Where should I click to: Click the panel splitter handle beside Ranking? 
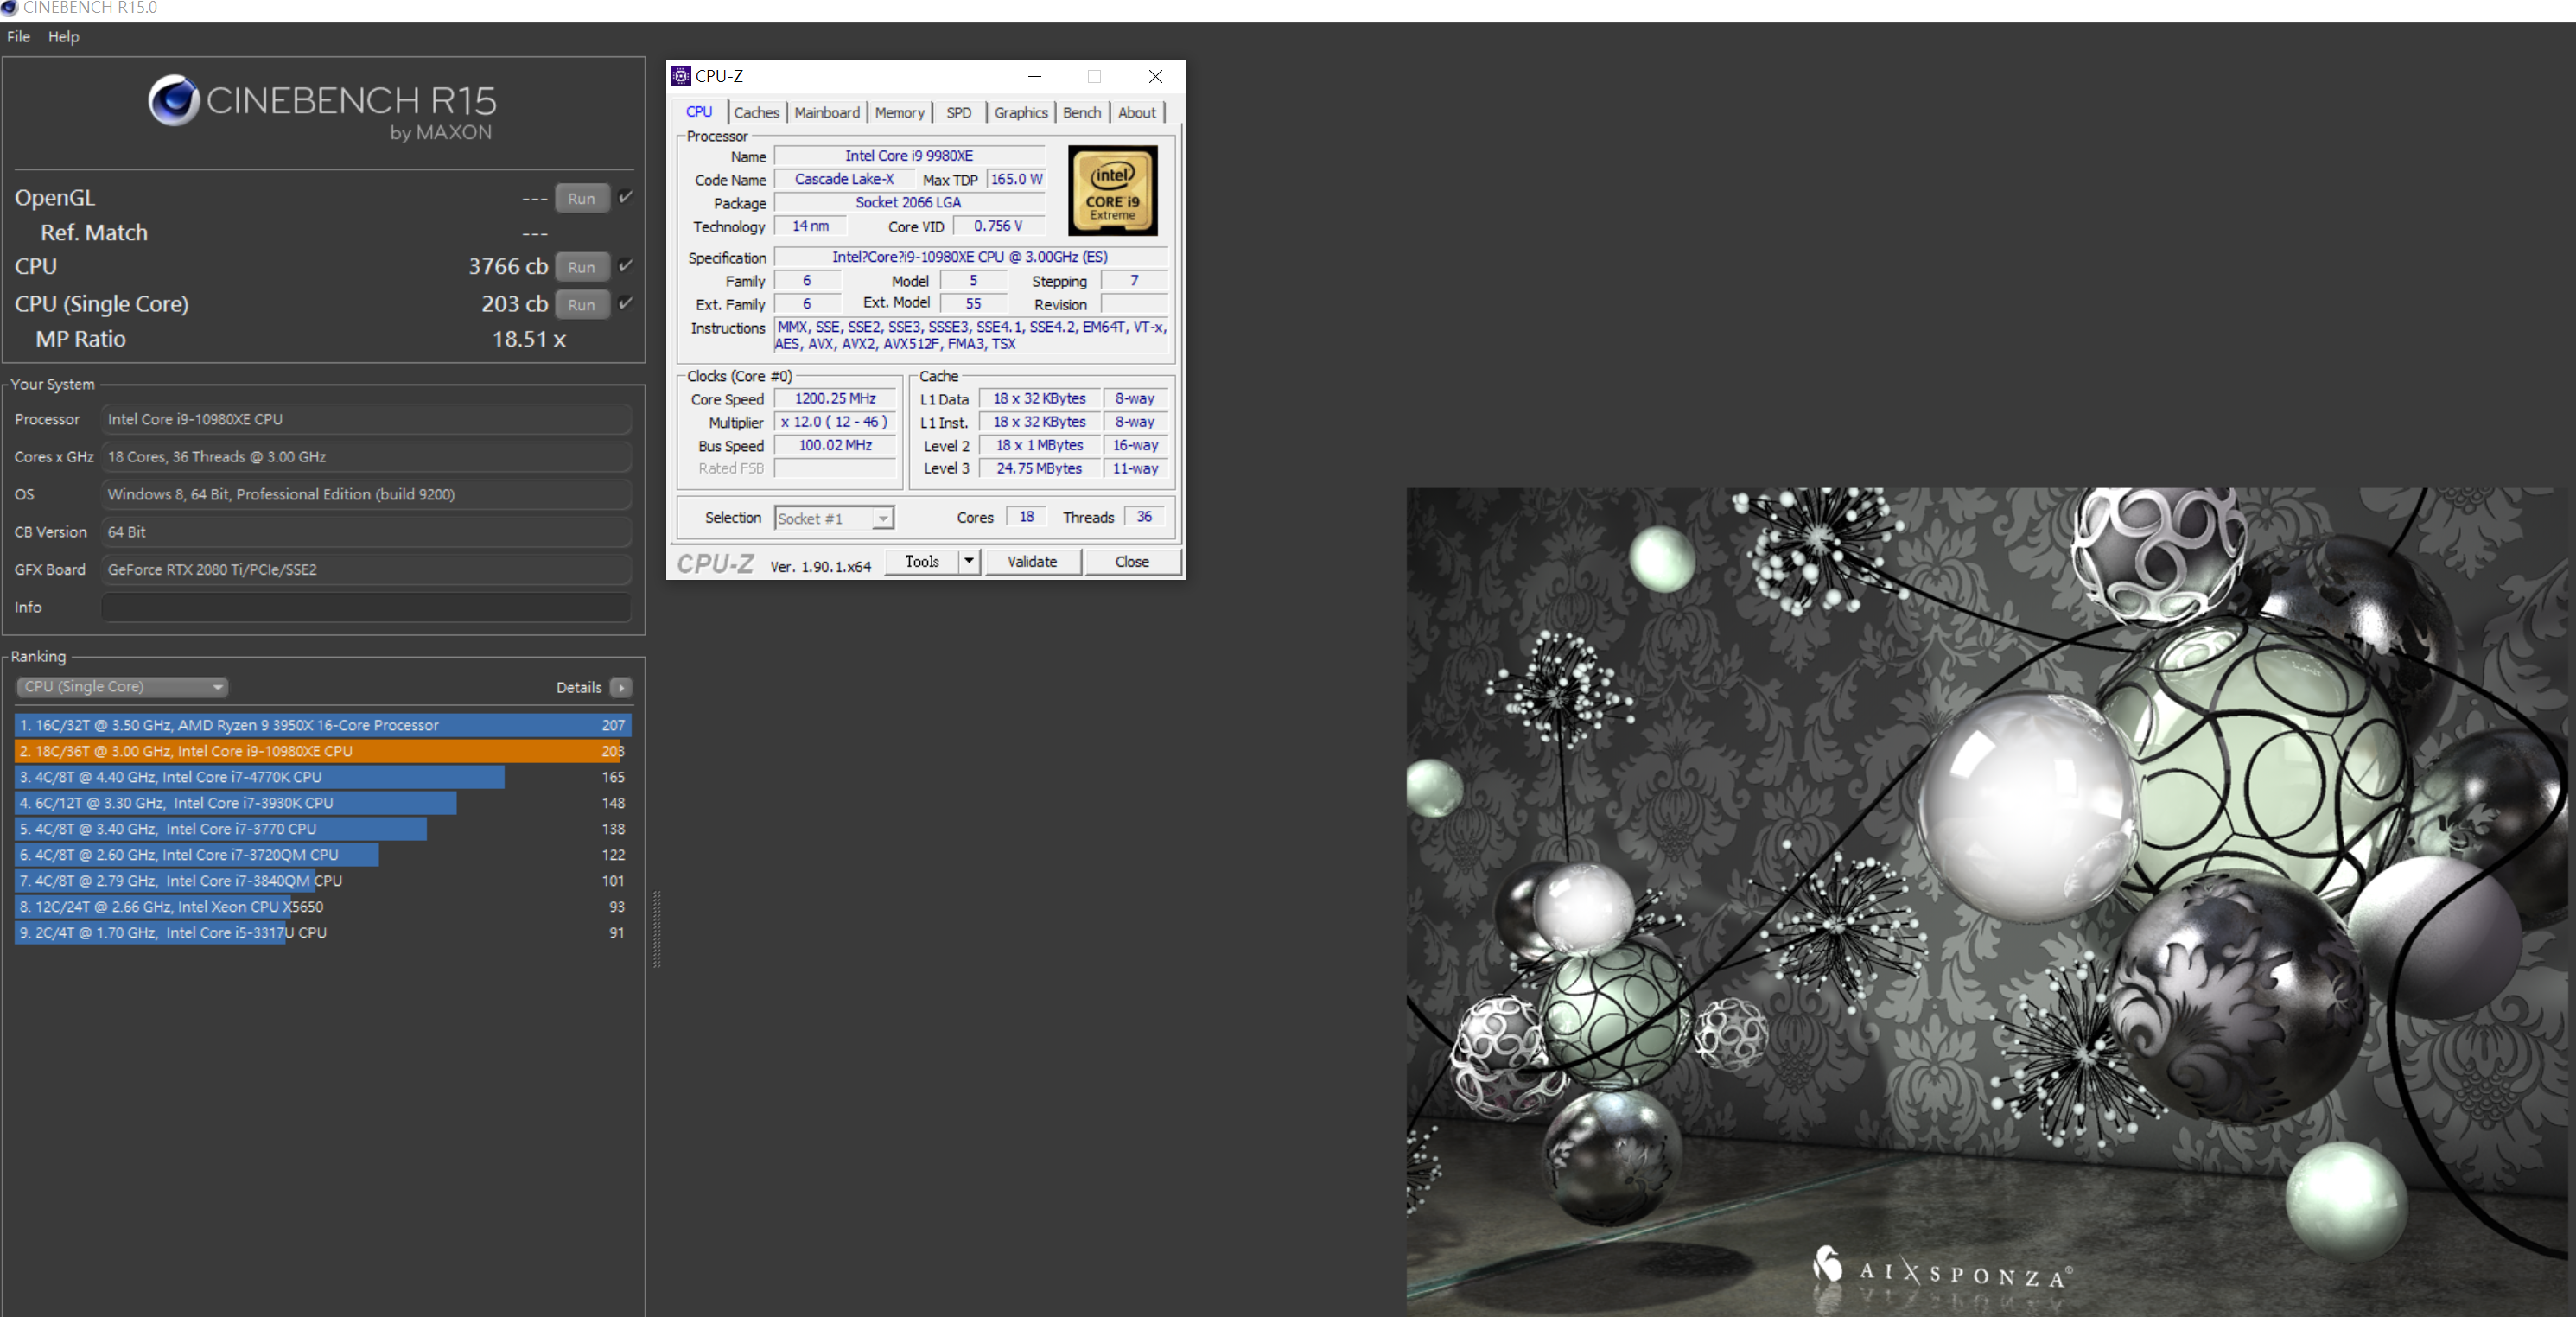tap(657, 929)
